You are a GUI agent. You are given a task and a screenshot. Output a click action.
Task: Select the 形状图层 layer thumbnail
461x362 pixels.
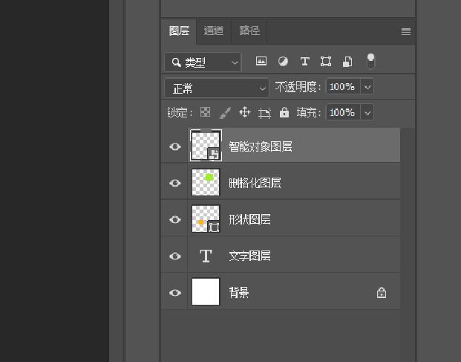206,219
